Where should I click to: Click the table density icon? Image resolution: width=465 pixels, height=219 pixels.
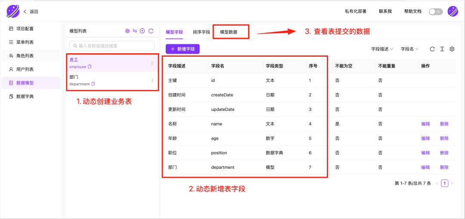(x=442, y=49)
